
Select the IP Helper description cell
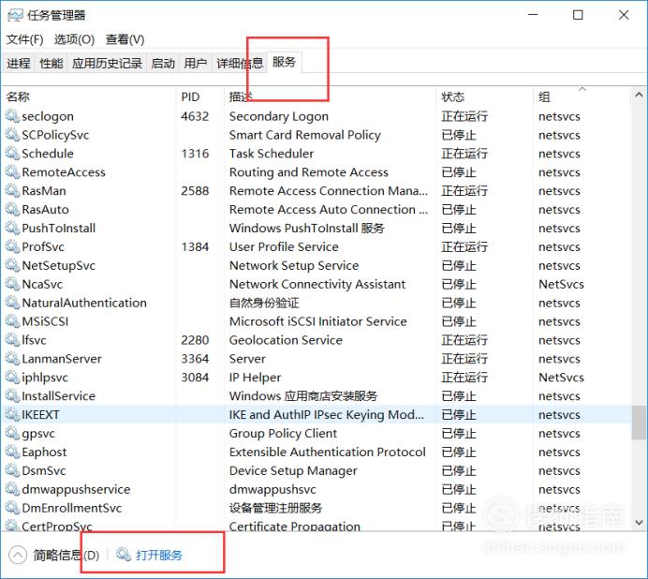pos(255,378)
